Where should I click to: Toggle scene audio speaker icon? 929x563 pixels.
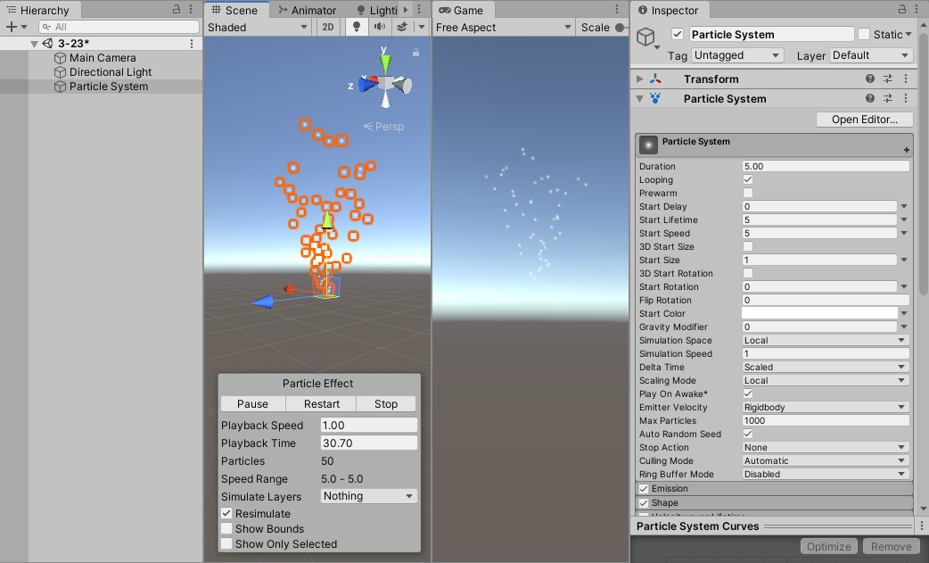coord(380,28)
